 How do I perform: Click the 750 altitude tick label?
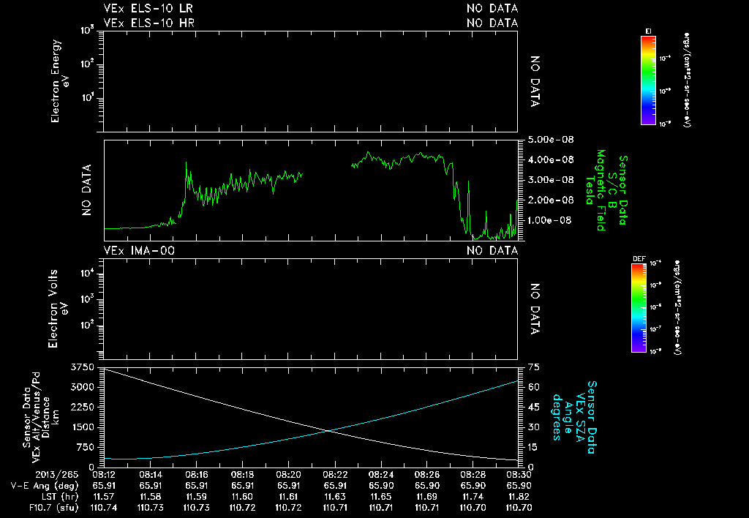pyautogui.click(x=86, y=447)
